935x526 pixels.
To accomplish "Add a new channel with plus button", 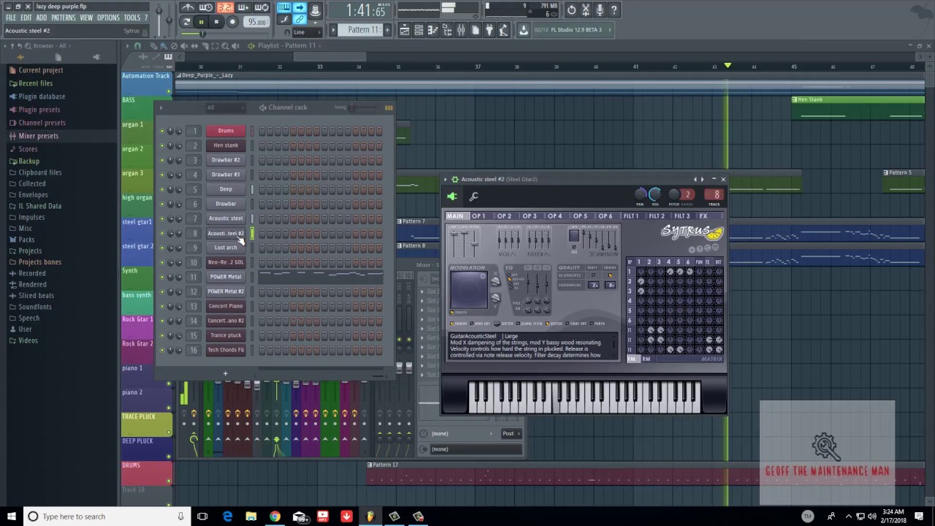I will coord(225,374).
